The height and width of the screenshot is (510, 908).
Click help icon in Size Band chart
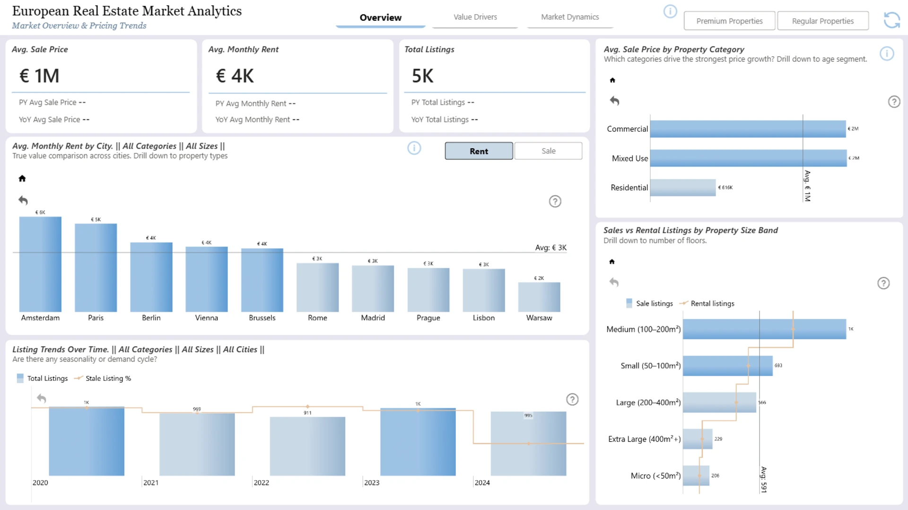[x=883, y=283]
